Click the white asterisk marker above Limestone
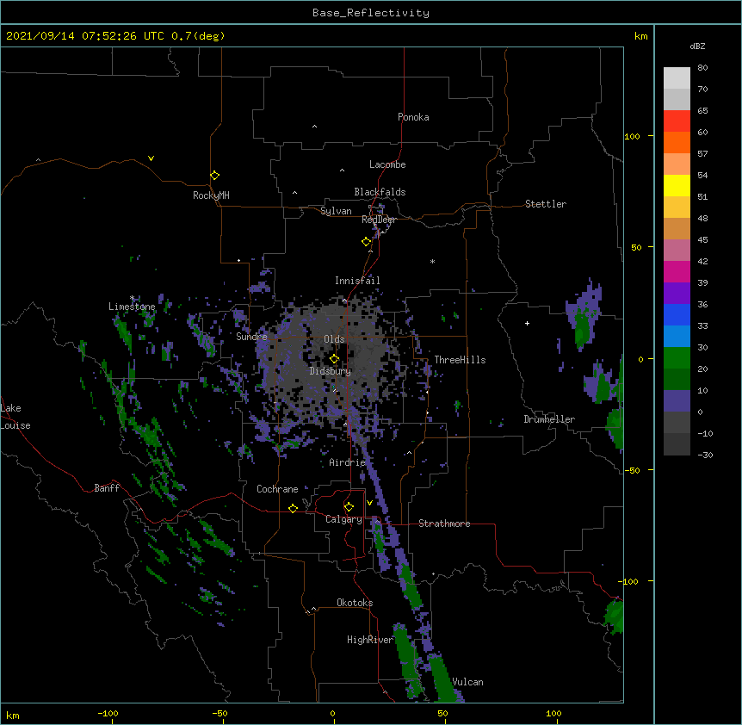 coord(132,298)
